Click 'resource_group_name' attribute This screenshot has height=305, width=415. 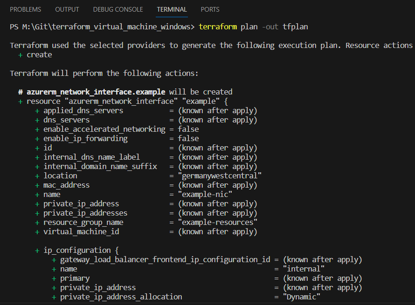click(83, 223)
